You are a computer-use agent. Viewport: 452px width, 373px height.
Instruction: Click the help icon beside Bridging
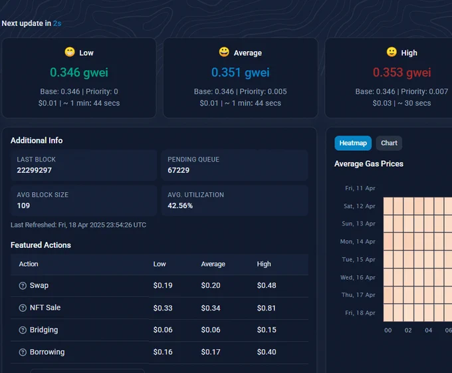pyautogui.click(x=23, y=330)
